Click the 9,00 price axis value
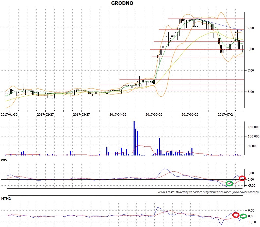This screenshot has width=260, height=227. point(251,28)
